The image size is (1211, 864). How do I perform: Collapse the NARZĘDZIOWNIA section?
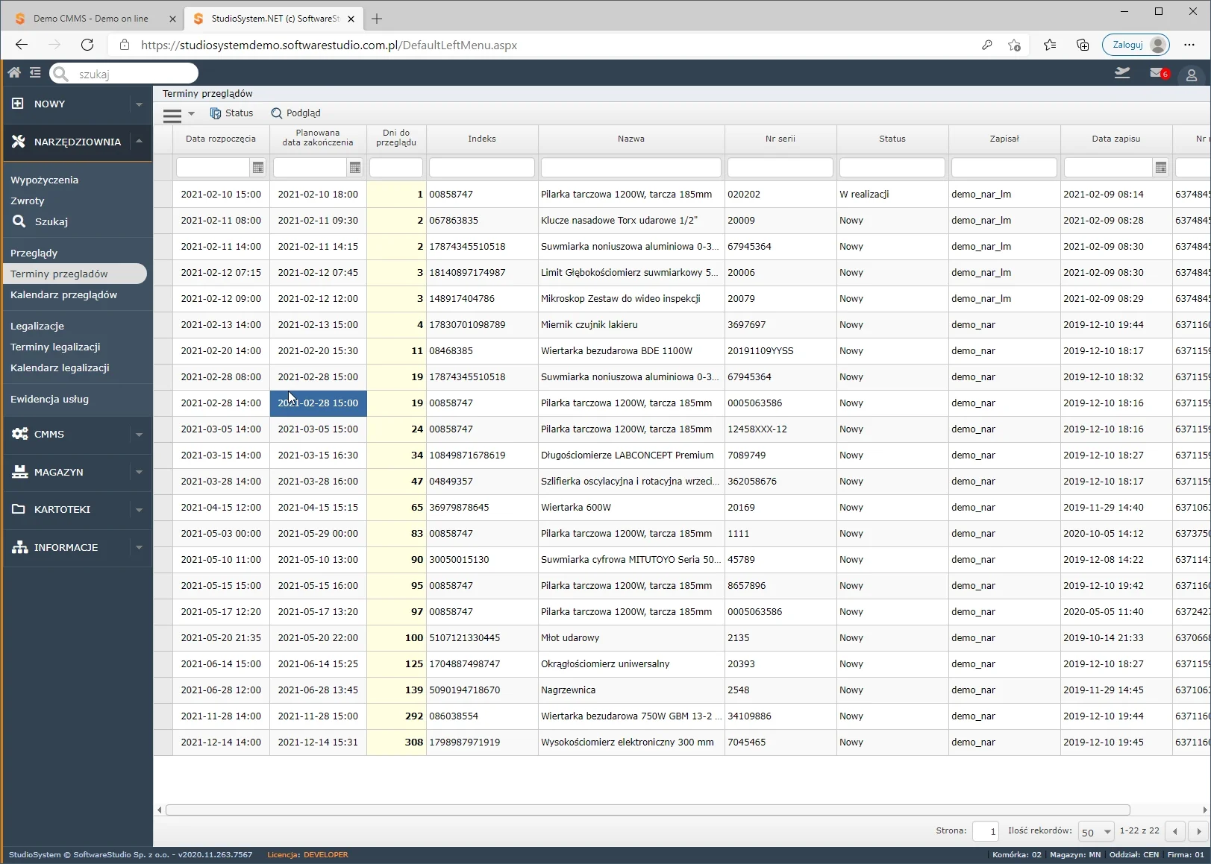tap(139, 141)
